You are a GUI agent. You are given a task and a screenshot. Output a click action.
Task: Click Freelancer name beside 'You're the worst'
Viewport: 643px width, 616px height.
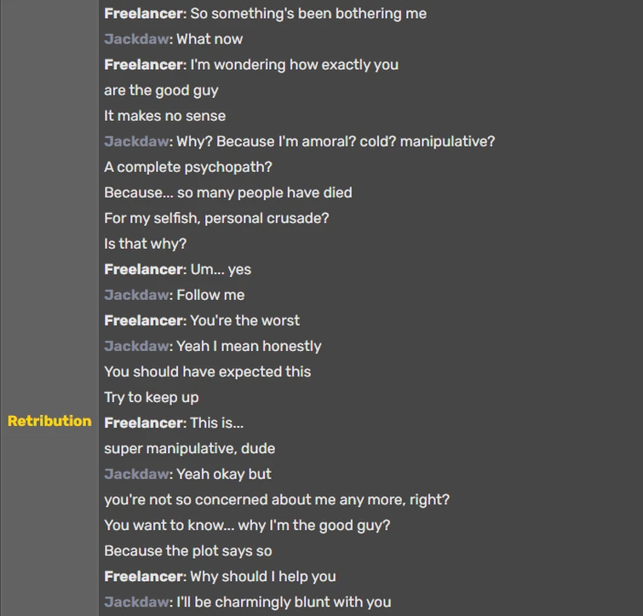coord(143,320)
